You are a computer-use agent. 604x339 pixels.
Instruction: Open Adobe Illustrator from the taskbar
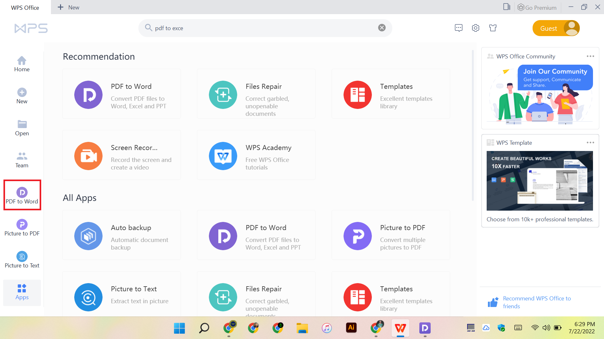[x=351, y=328]
